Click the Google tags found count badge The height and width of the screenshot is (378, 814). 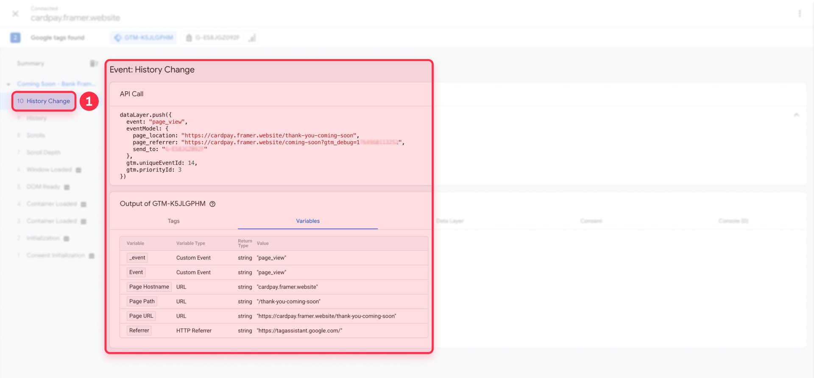(x=15, y=38)
